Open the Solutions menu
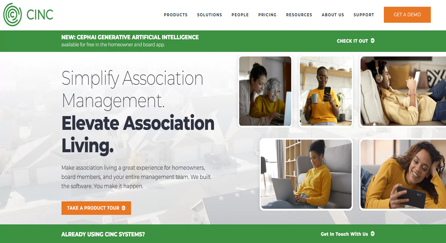 coord(209,15)
